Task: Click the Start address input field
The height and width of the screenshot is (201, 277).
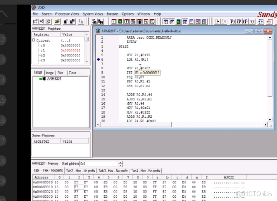Action: pyautogui.click(x=98, y=164)
